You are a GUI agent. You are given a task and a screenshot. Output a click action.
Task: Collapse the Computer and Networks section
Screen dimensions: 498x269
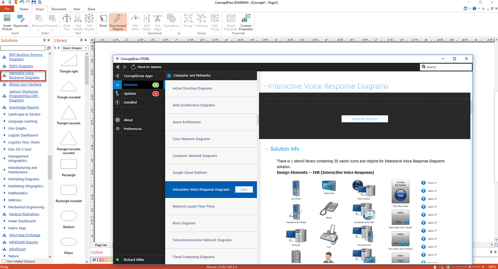click(169, 76)
